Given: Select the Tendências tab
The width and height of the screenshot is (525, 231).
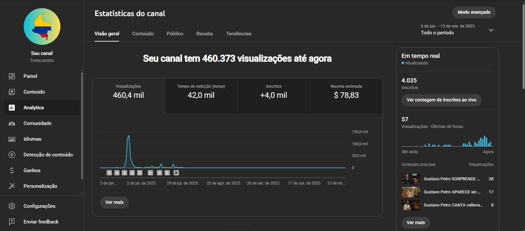Looking at the screenshot, I should (x=239, y=34).
